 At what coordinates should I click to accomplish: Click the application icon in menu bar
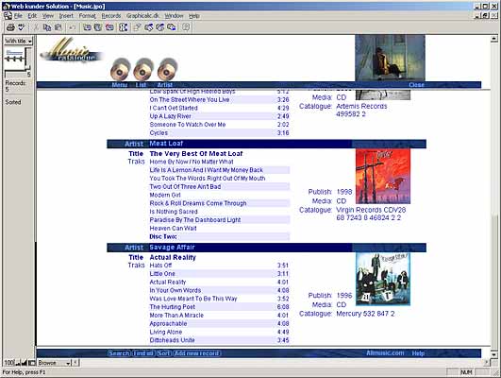[8, 16]
